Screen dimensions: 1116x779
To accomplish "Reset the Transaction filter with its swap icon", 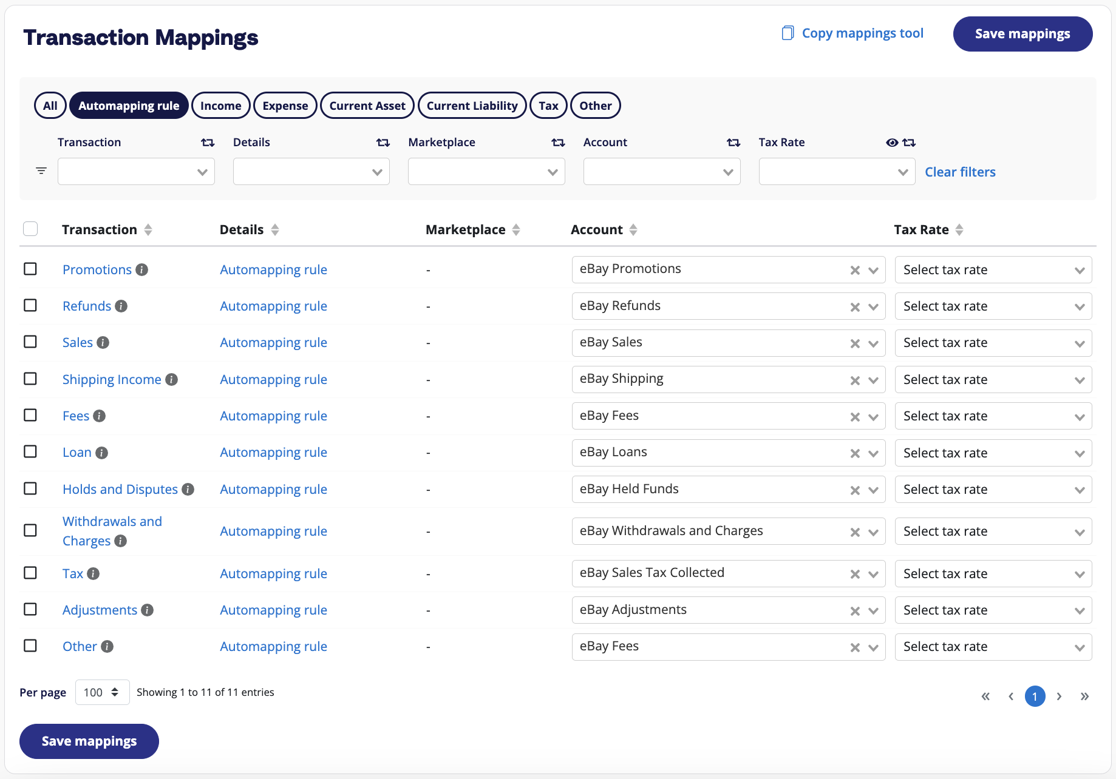I will point(208,143).
